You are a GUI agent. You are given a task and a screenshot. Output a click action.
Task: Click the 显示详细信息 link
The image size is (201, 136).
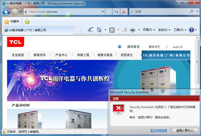click(x=158, y=131)
